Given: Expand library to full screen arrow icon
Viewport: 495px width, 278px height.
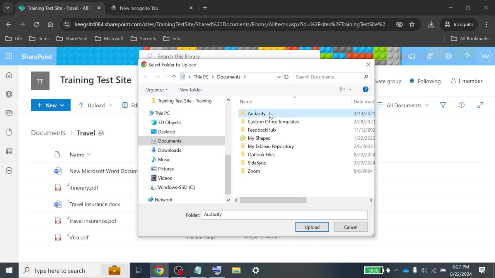Looking at the screenshot, I should point(480,105).
